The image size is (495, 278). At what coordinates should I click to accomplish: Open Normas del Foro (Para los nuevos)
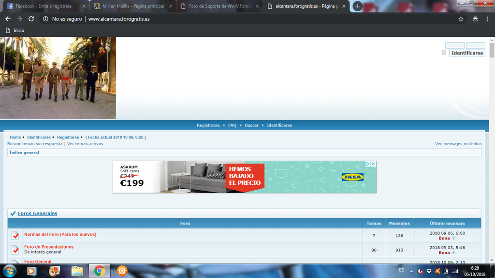(x=60, y=235)
